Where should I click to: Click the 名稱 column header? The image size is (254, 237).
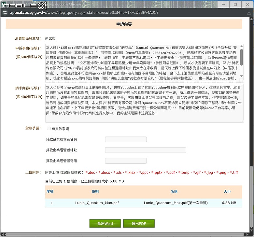[174, 192]
